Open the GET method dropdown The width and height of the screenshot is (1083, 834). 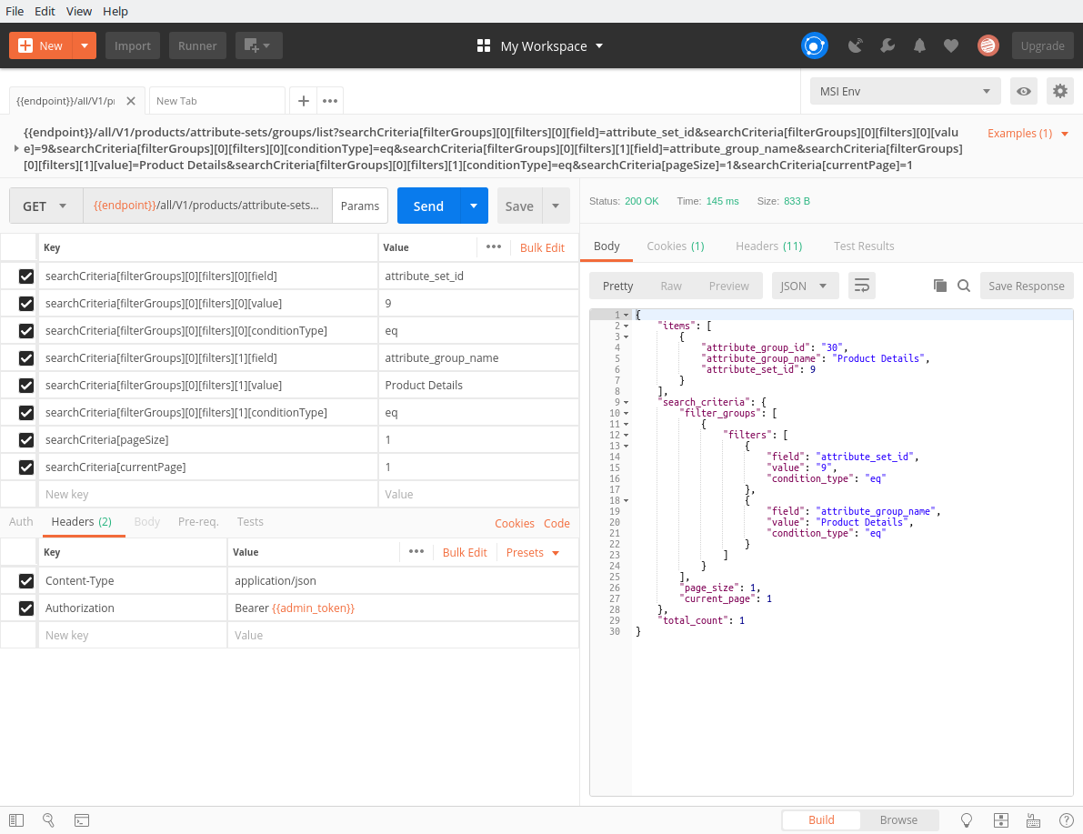(x=45, y=206)
